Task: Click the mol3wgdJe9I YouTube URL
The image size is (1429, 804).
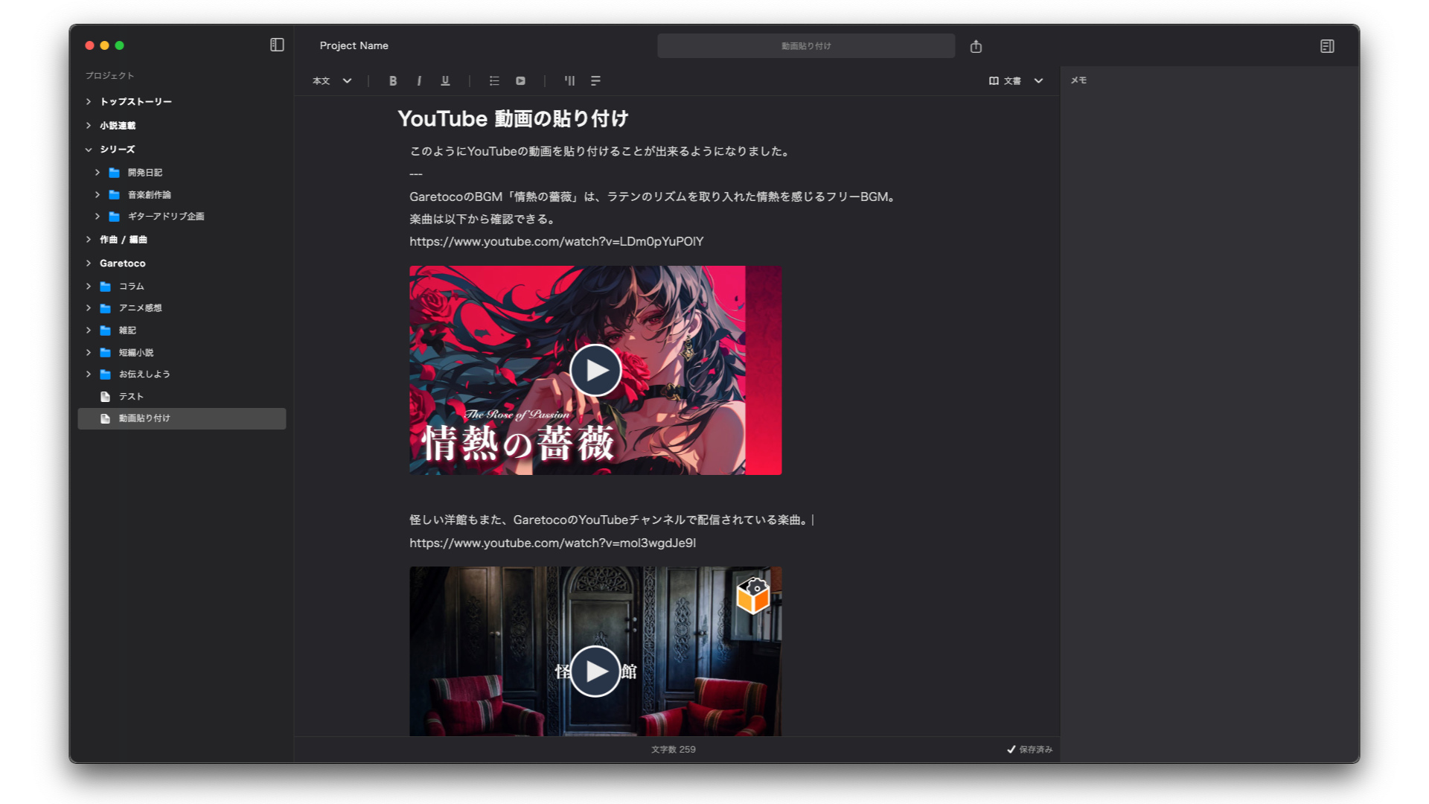Action: tap(552, 543)
